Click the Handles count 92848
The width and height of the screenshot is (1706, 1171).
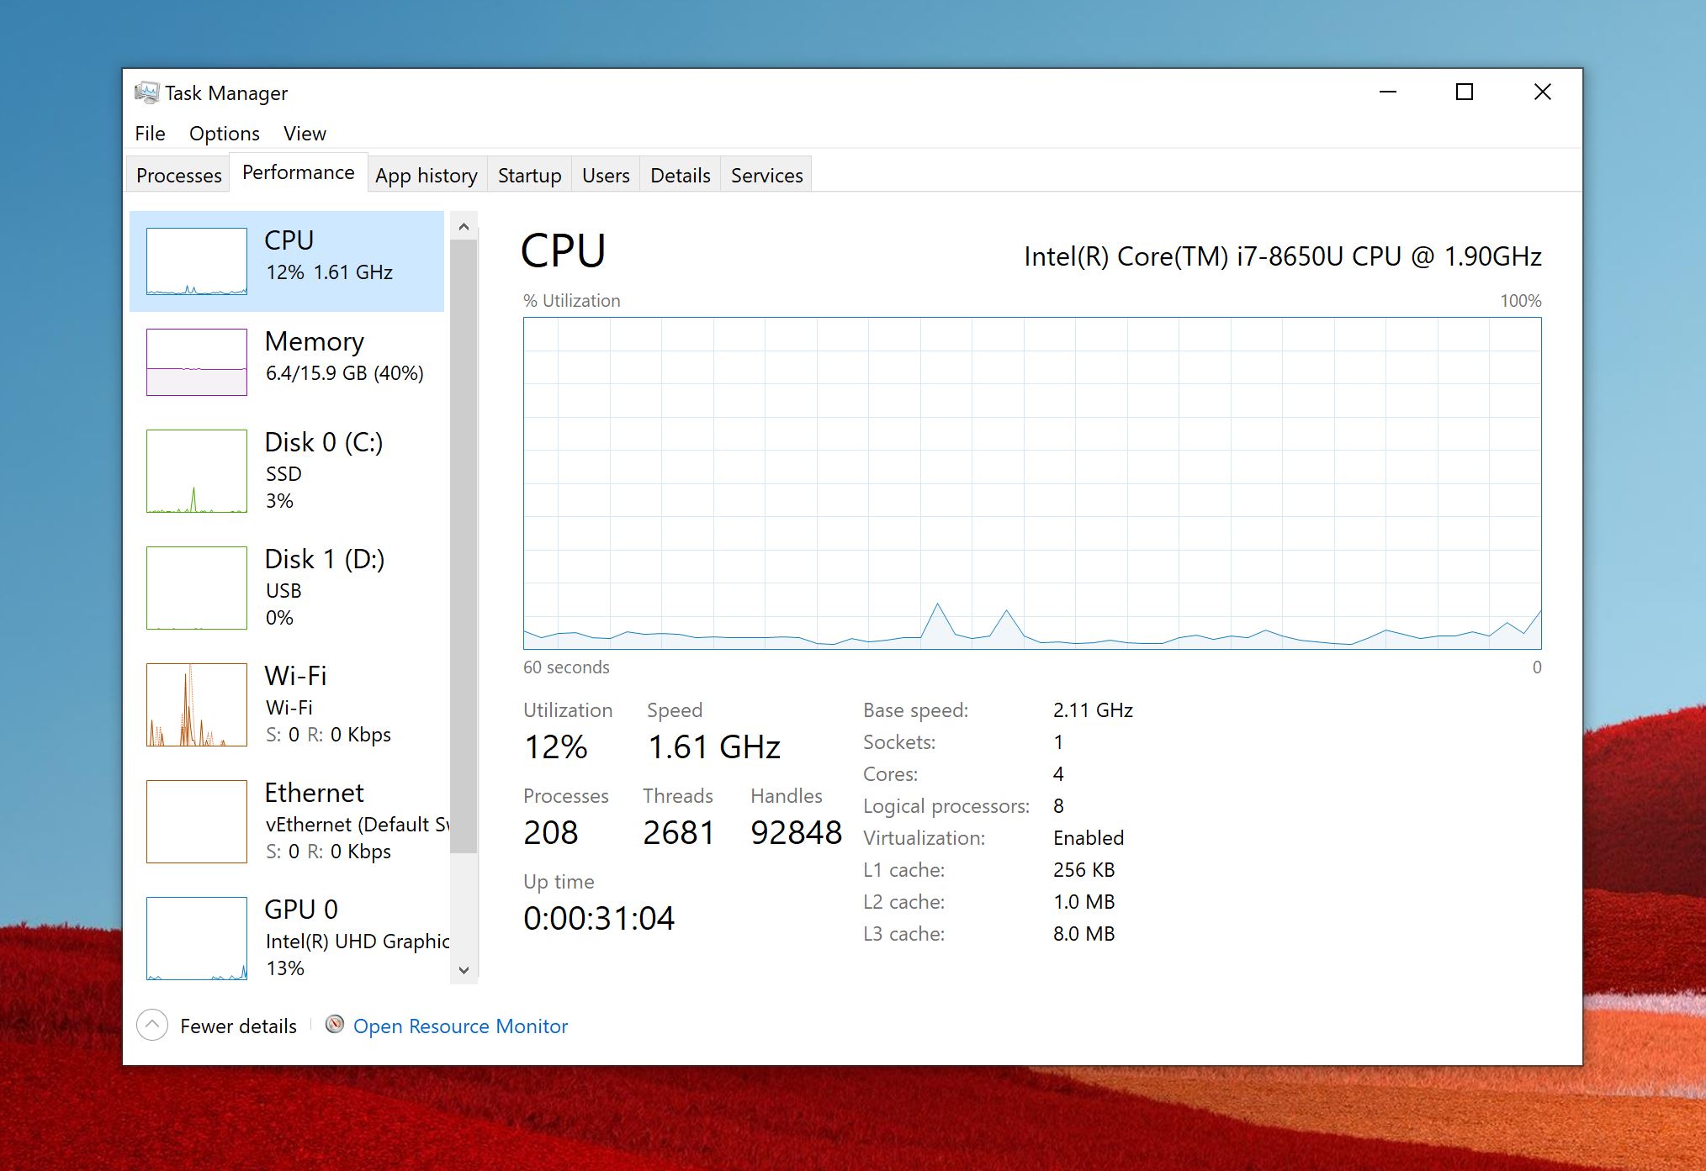[x=796, y=833]
